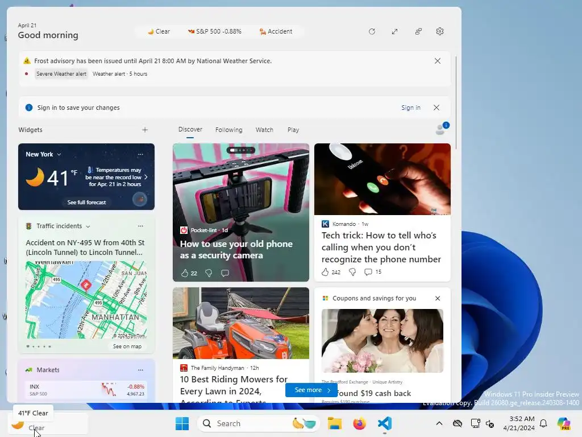Click Severe Weather alert tag

61,73
